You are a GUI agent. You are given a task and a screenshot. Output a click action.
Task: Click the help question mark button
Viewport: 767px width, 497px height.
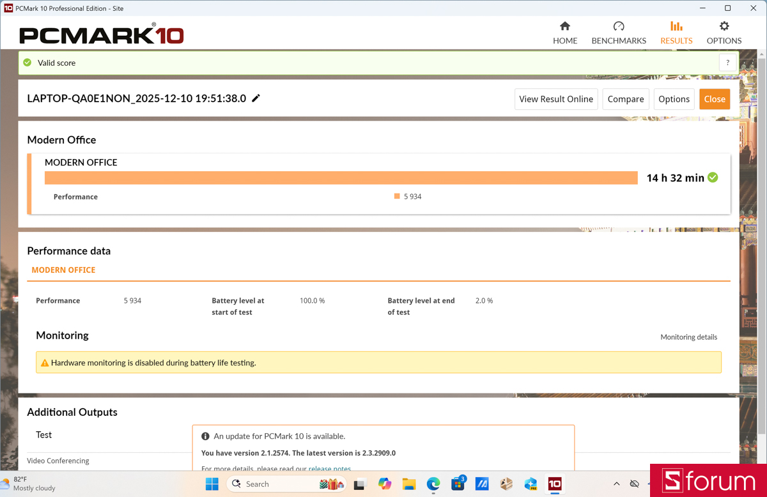coord(728,63)
